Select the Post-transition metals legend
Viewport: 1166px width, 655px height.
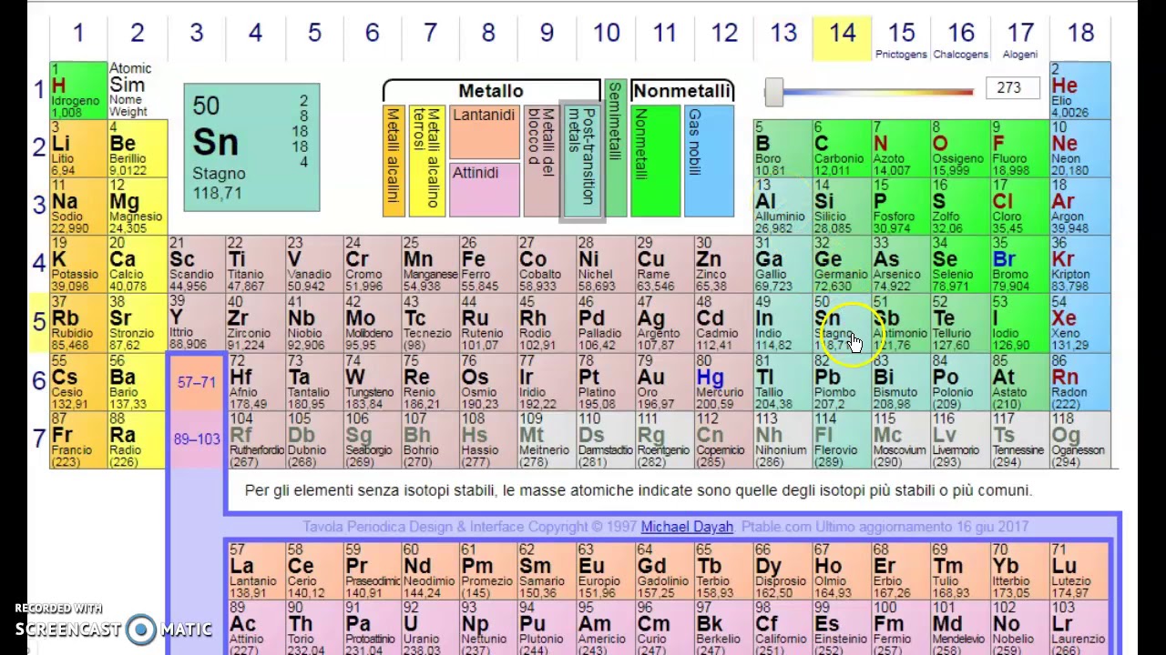[582, 161]
